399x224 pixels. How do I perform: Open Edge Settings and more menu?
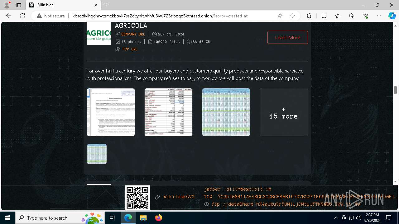pos(379,16)
